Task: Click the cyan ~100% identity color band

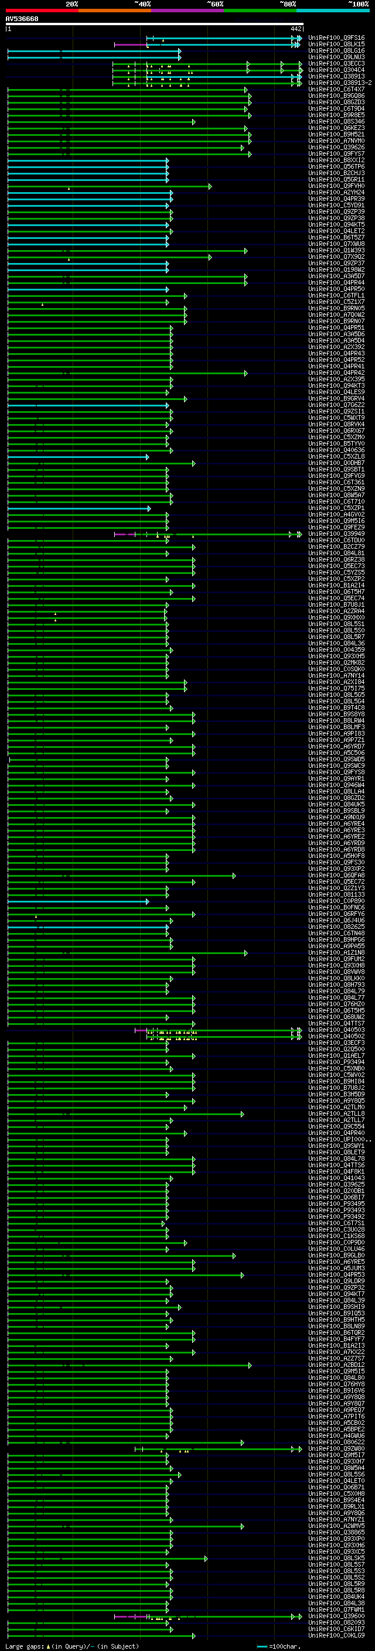Action: click(x=333, y=11)
